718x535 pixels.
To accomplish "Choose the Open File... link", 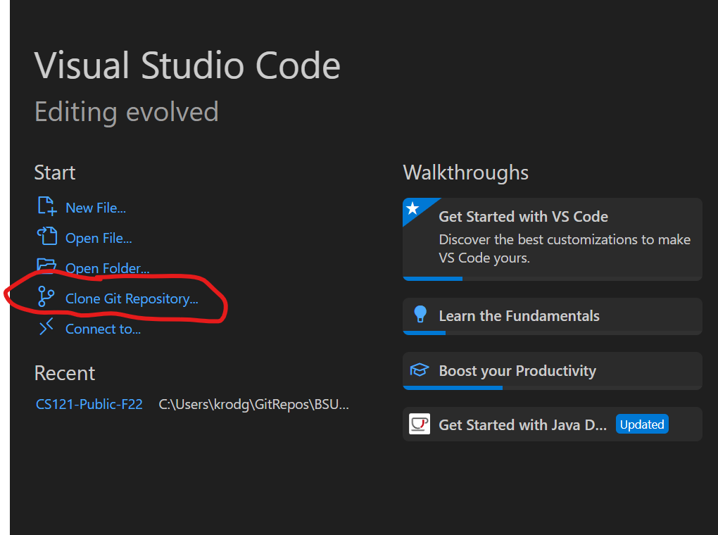I will tap(99, 239).
